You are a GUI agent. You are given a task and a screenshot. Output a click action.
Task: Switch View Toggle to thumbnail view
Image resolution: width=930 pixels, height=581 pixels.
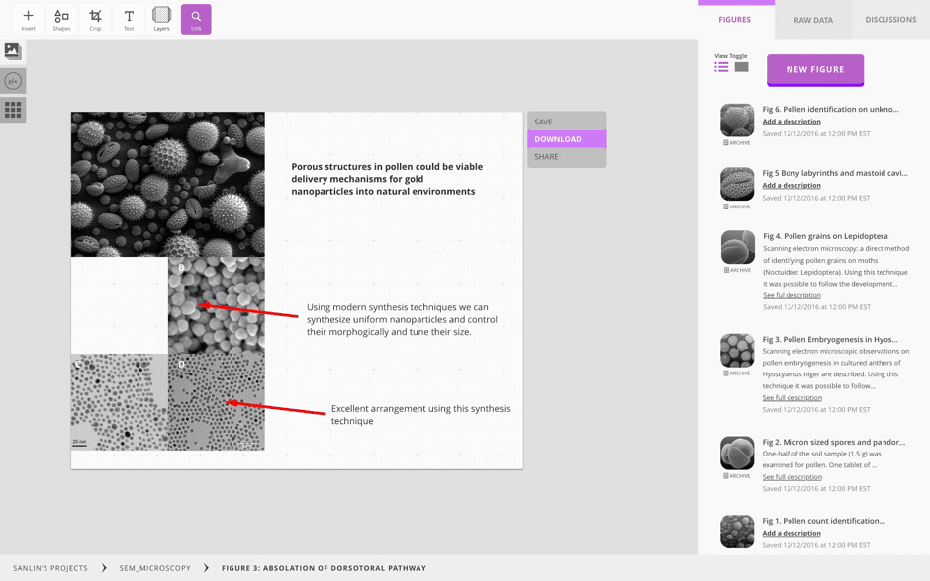[x=741, y=67]
